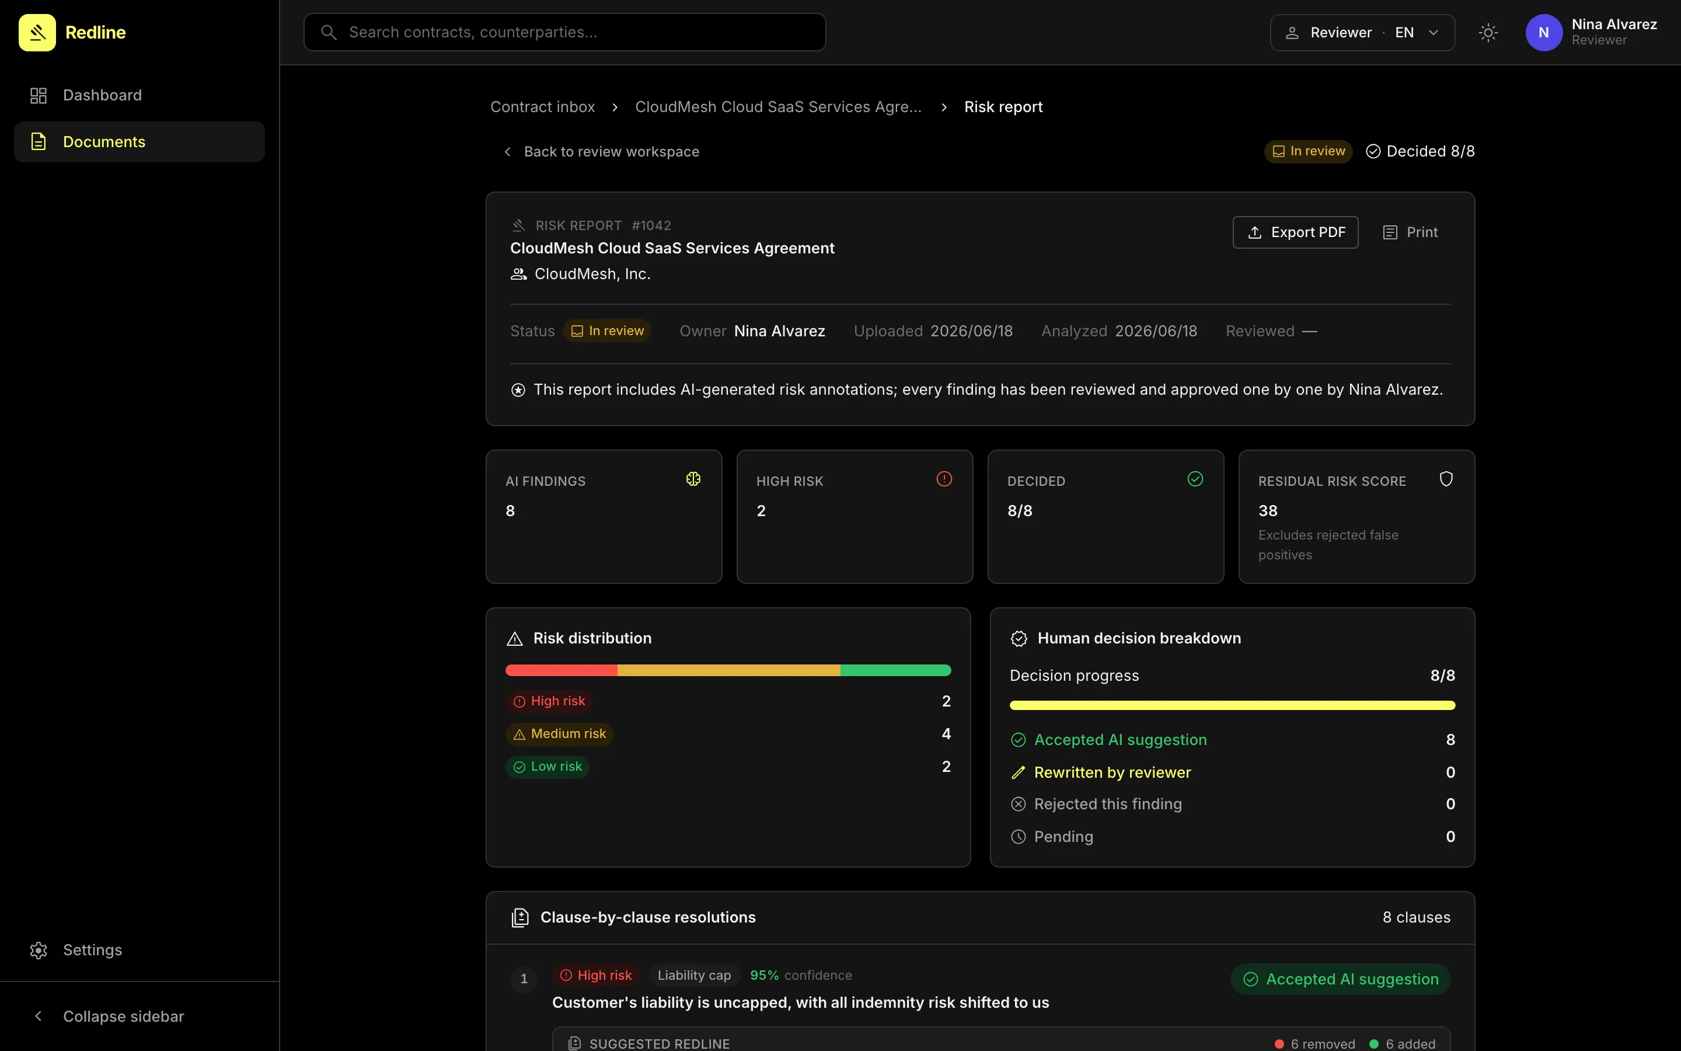Click the Analyzed date 2026/06/18
The width and height of the screenshot is (1681, 1051).
1156,331
